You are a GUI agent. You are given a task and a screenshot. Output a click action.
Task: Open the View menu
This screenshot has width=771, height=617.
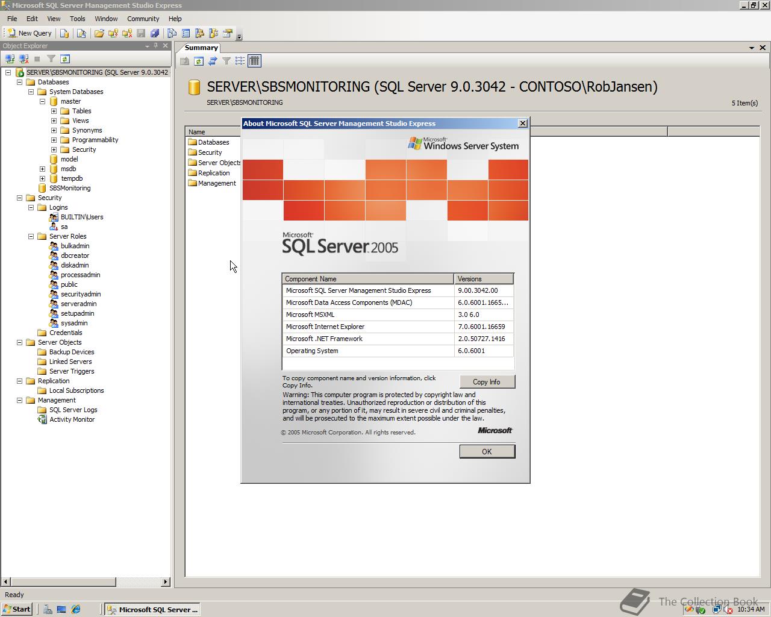[54, 19]
